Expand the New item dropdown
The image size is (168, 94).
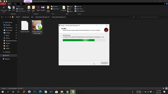[55, 7]
